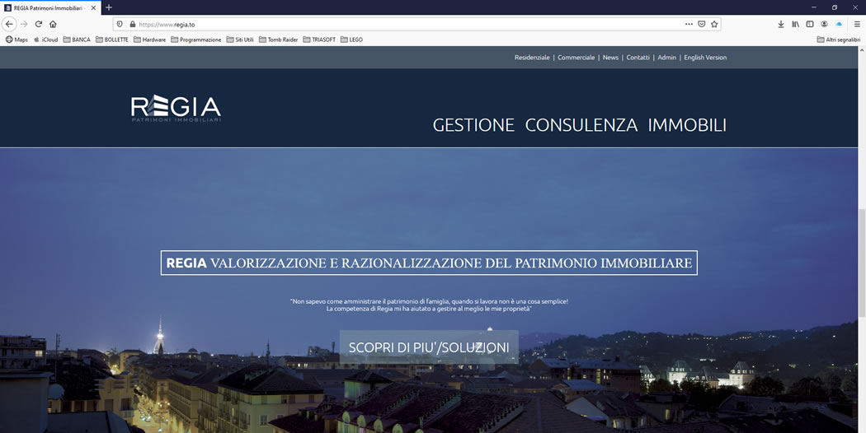The height and width of the screenshot is (433, 866).
Task: Expand the LEGO bookmark folder
Action: tap(352, 40)
